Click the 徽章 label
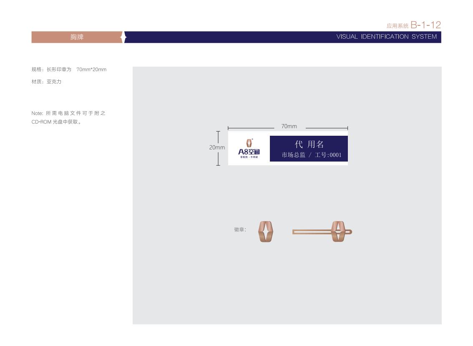Image resolution: width=473 pixels, height=346 pixels. [240, 230]
